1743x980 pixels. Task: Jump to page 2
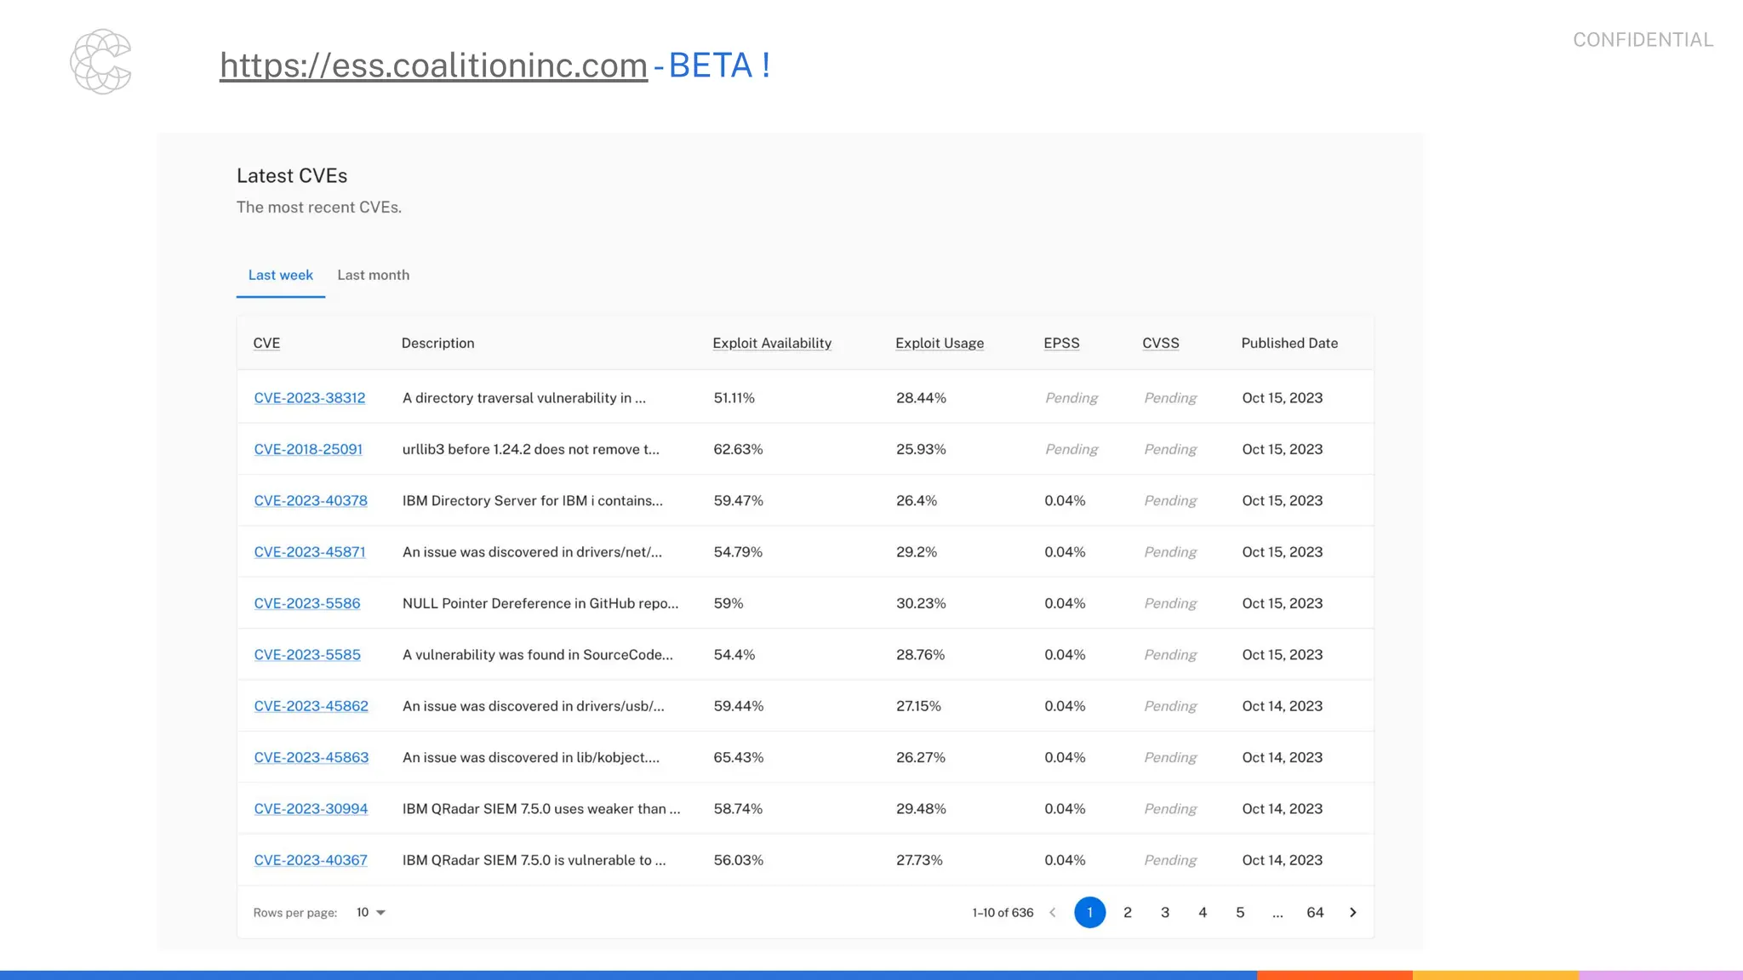(x=1128, y=912)
